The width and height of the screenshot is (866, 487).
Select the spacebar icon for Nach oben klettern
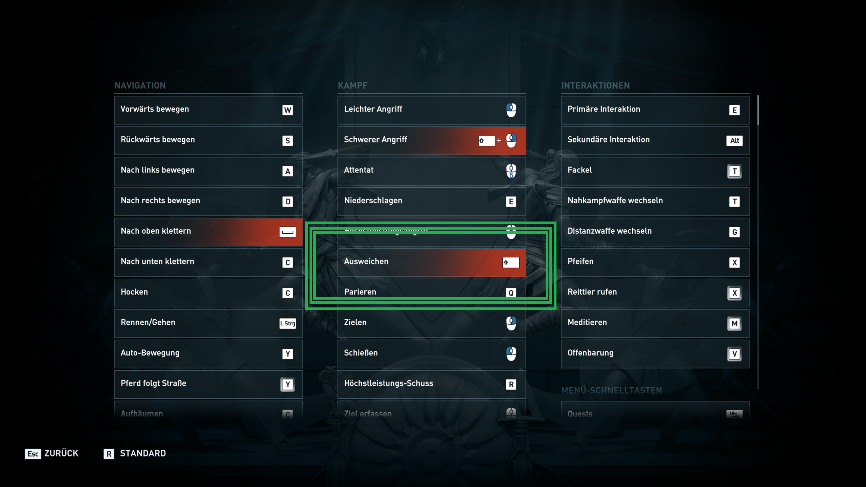click(288, 232)
